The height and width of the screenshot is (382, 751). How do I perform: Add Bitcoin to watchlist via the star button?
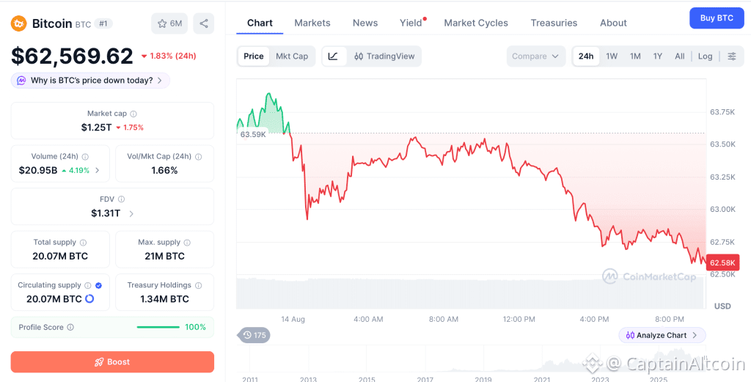click(169, 23)
